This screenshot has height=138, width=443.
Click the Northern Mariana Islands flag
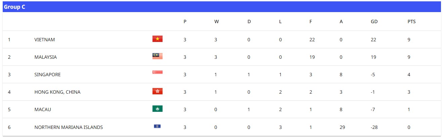tap(157, 126)
